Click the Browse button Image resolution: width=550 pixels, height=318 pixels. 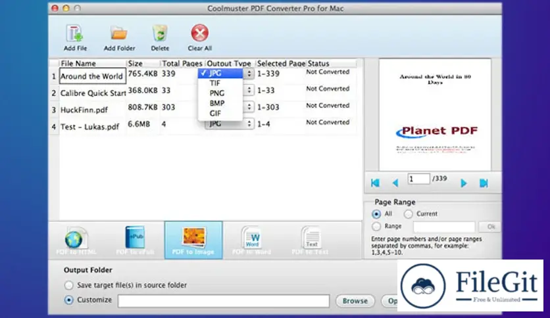[355, 301]
